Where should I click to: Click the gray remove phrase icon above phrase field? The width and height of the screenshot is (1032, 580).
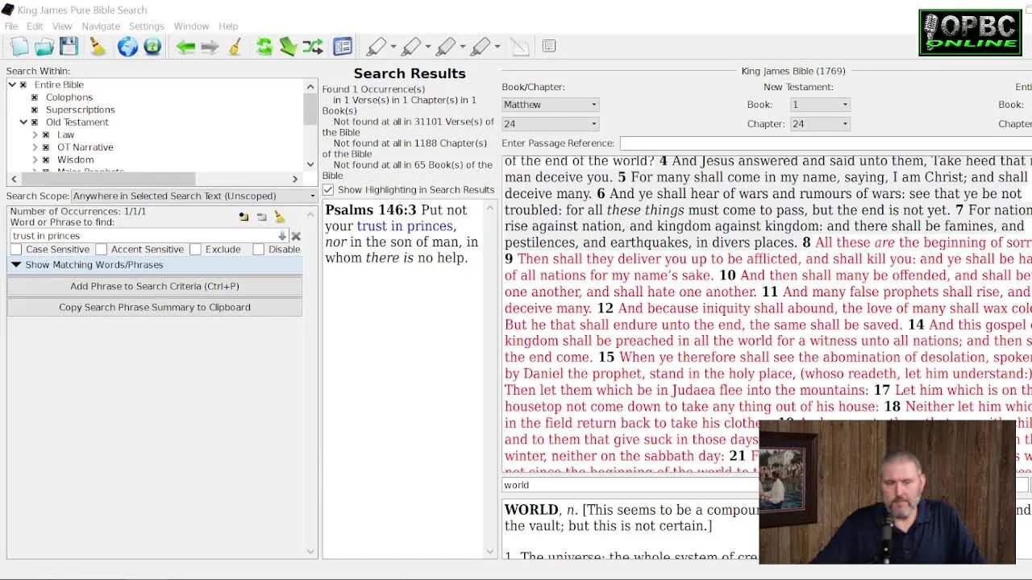[x=261, y=217]
